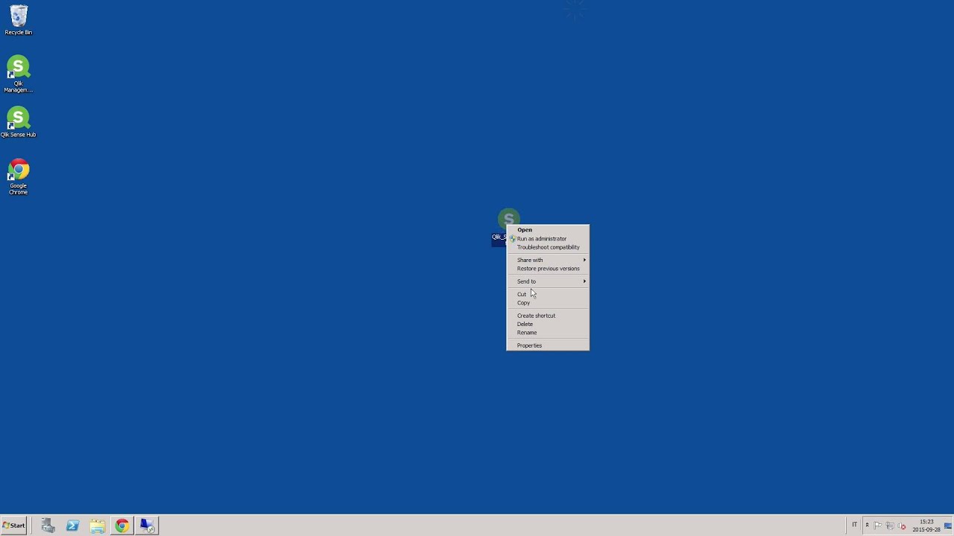The width and height of the screenshot is (954, 536).
Task: Select Create shortcut
Action: (548, 316)
